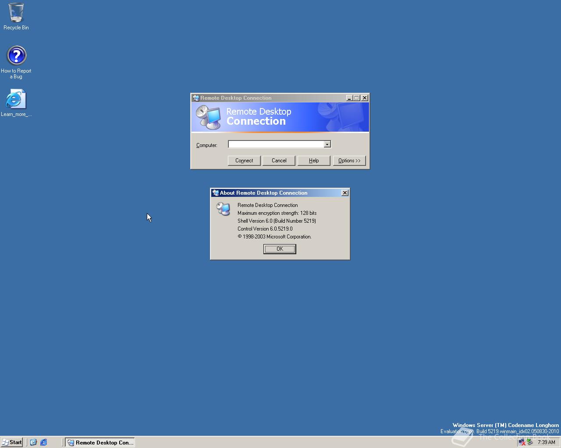Click the Remote Desktop Con... taskbar button

coord(100,442)
